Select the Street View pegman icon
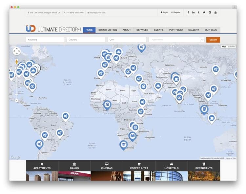 17,62
